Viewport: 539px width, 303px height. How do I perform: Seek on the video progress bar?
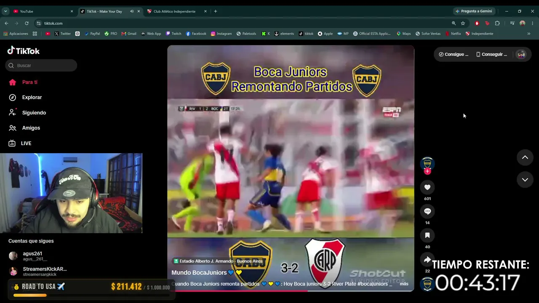(291, 290)
